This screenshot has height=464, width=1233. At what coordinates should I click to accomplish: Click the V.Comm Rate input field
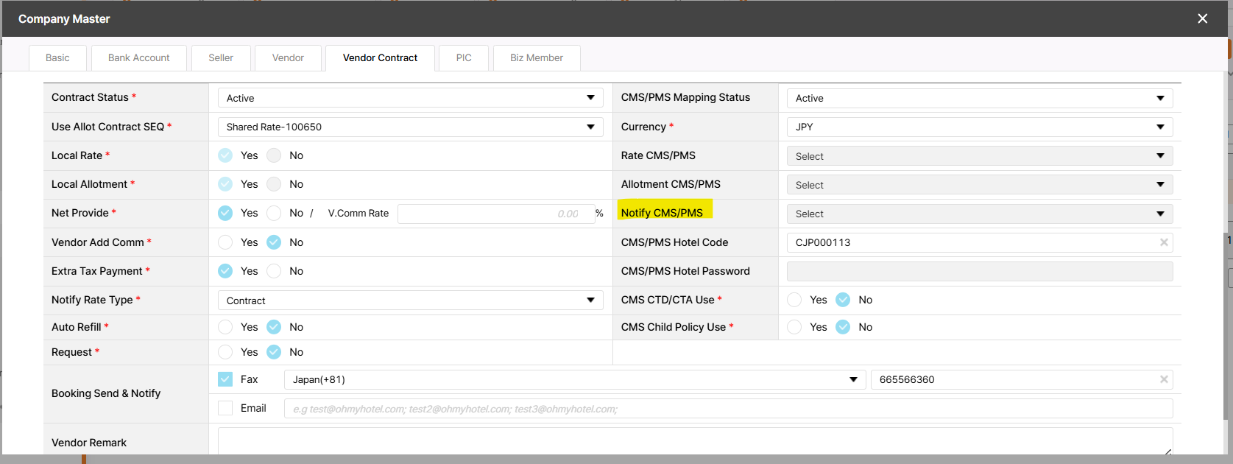coord(495,214)
